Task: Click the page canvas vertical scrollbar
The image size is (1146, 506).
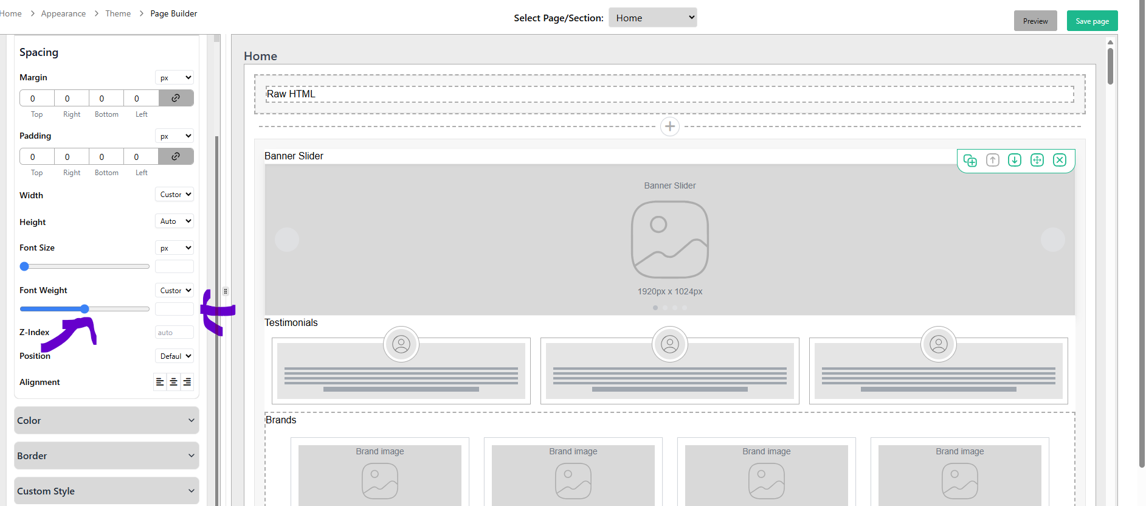Action: (1110, 66)
